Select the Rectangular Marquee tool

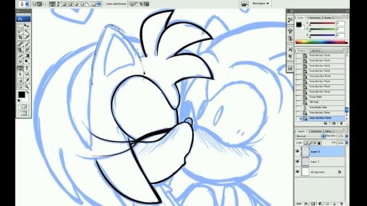(x=21, y=26)
